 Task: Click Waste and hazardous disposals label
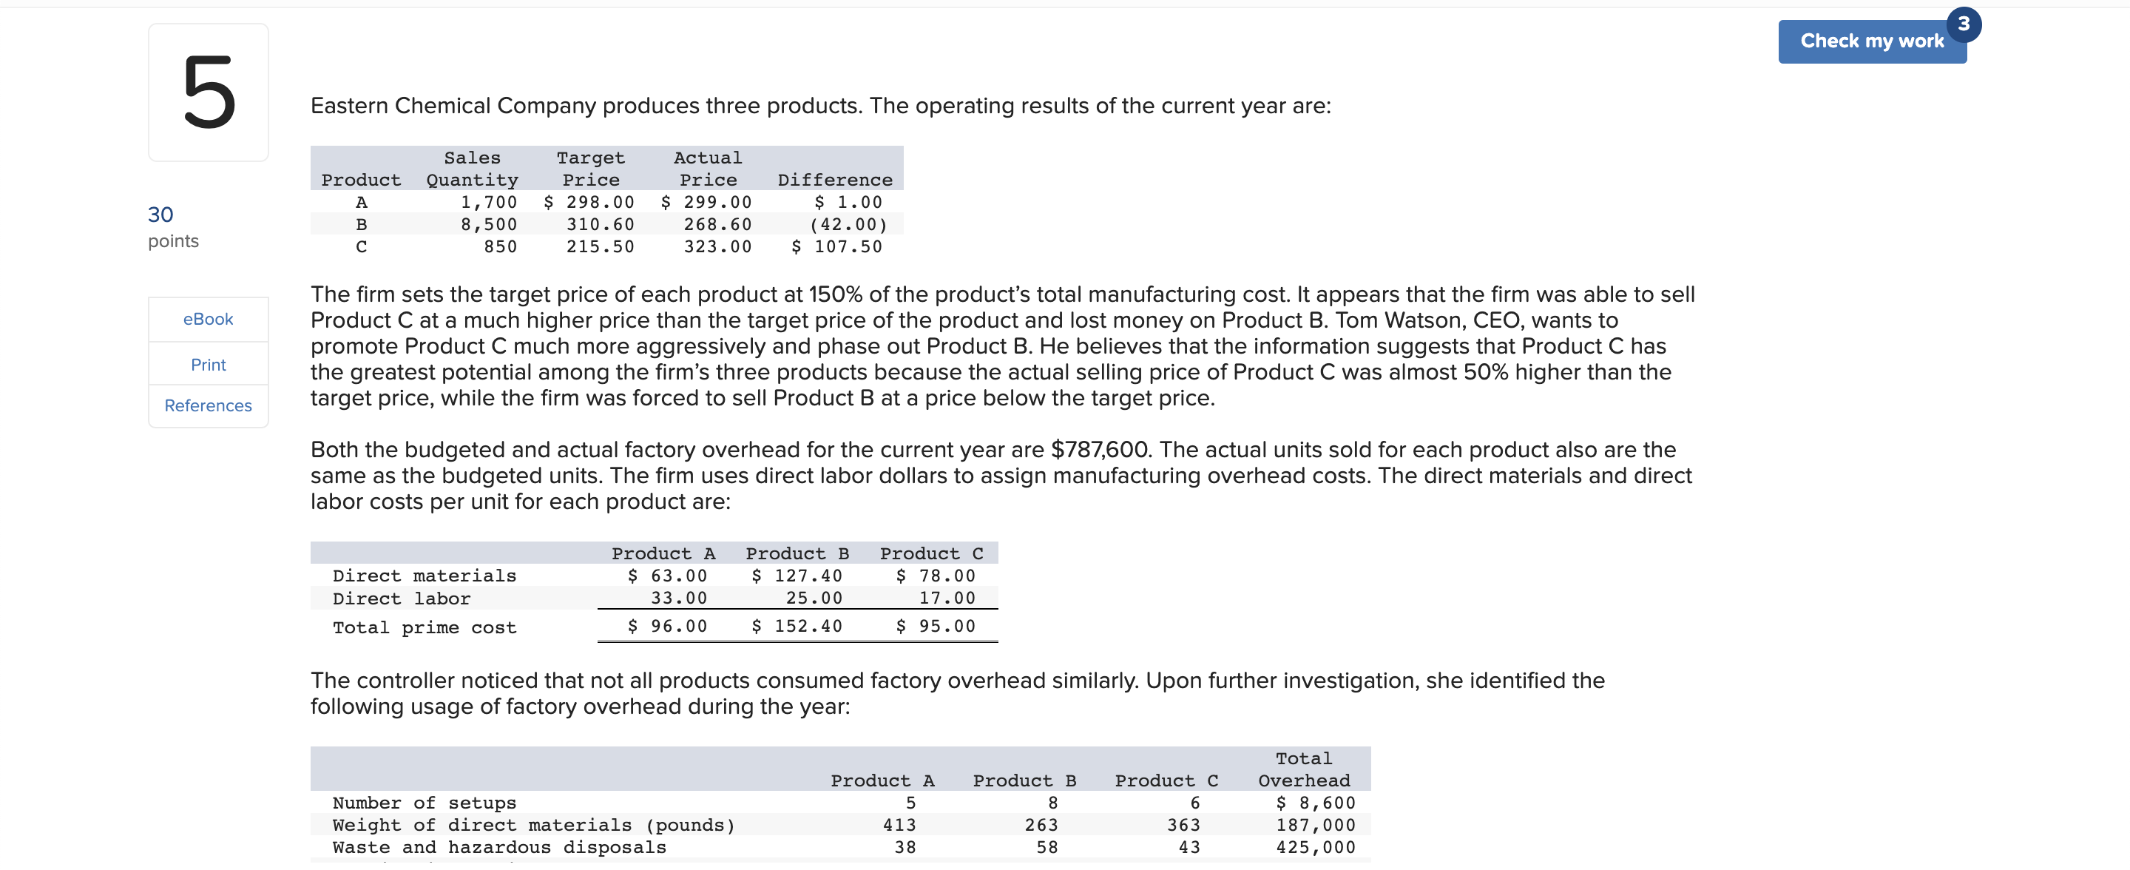click(x=499, y=849)
